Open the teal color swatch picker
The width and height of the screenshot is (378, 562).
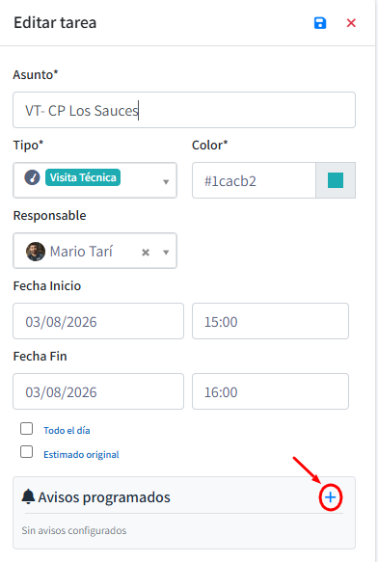coord(336,180)
